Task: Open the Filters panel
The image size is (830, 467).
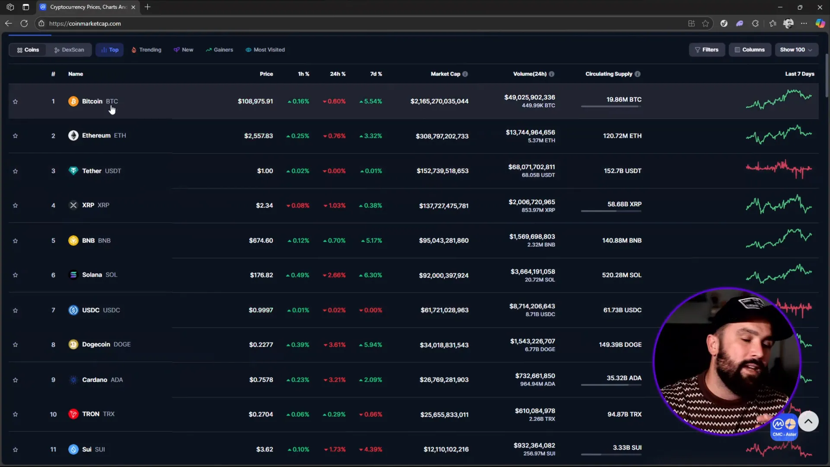Action: click(707, 50)
